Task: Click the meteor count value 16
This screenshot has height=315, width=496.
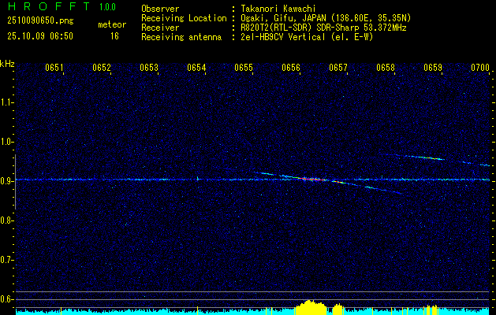Action: point(114,36)
